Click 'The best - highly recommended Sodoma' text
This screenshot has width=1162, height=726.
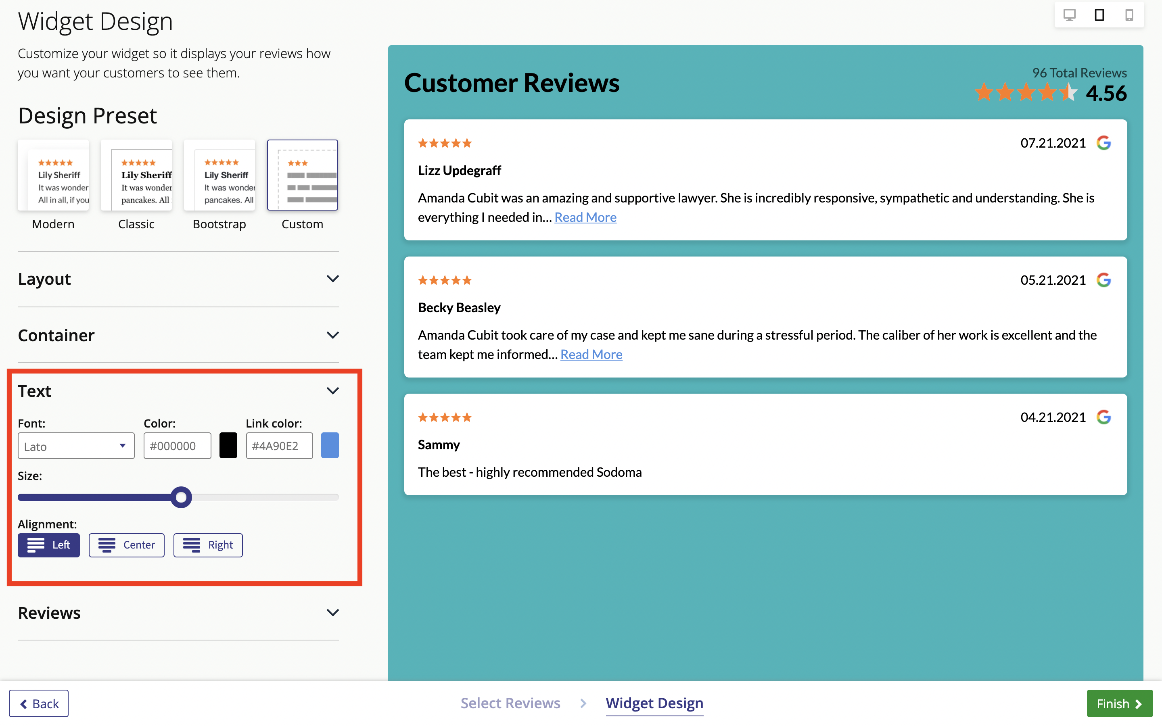[x=530, y=472]
